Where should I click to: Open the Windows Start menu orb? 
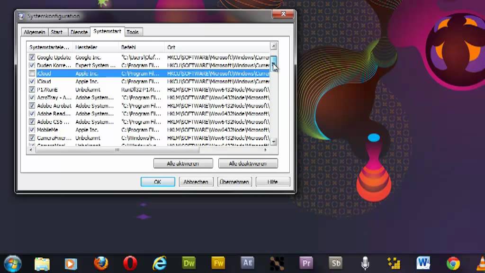pyautogui.click(x=13, y=264)
